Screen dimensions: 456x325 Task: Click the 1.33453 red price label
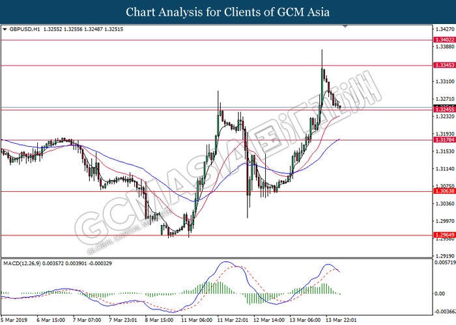pos(445,65)
